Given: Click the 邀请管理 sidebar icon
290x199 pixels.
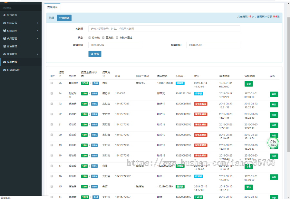Looking at the screenshot, I should click(4, 46).
